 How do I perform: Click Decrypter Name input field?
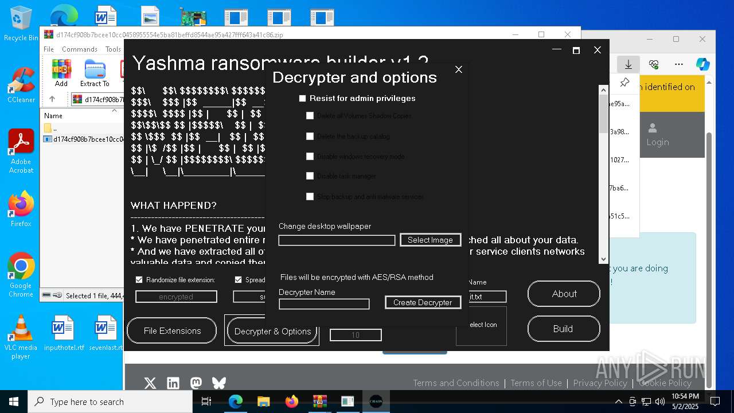tap(324, 304)
